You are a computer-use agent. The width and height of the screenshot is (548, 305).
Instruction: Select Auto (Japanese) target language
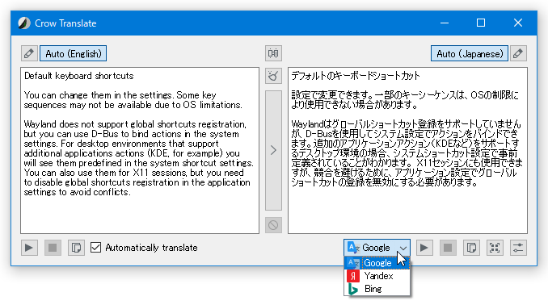tap(470, 53)
